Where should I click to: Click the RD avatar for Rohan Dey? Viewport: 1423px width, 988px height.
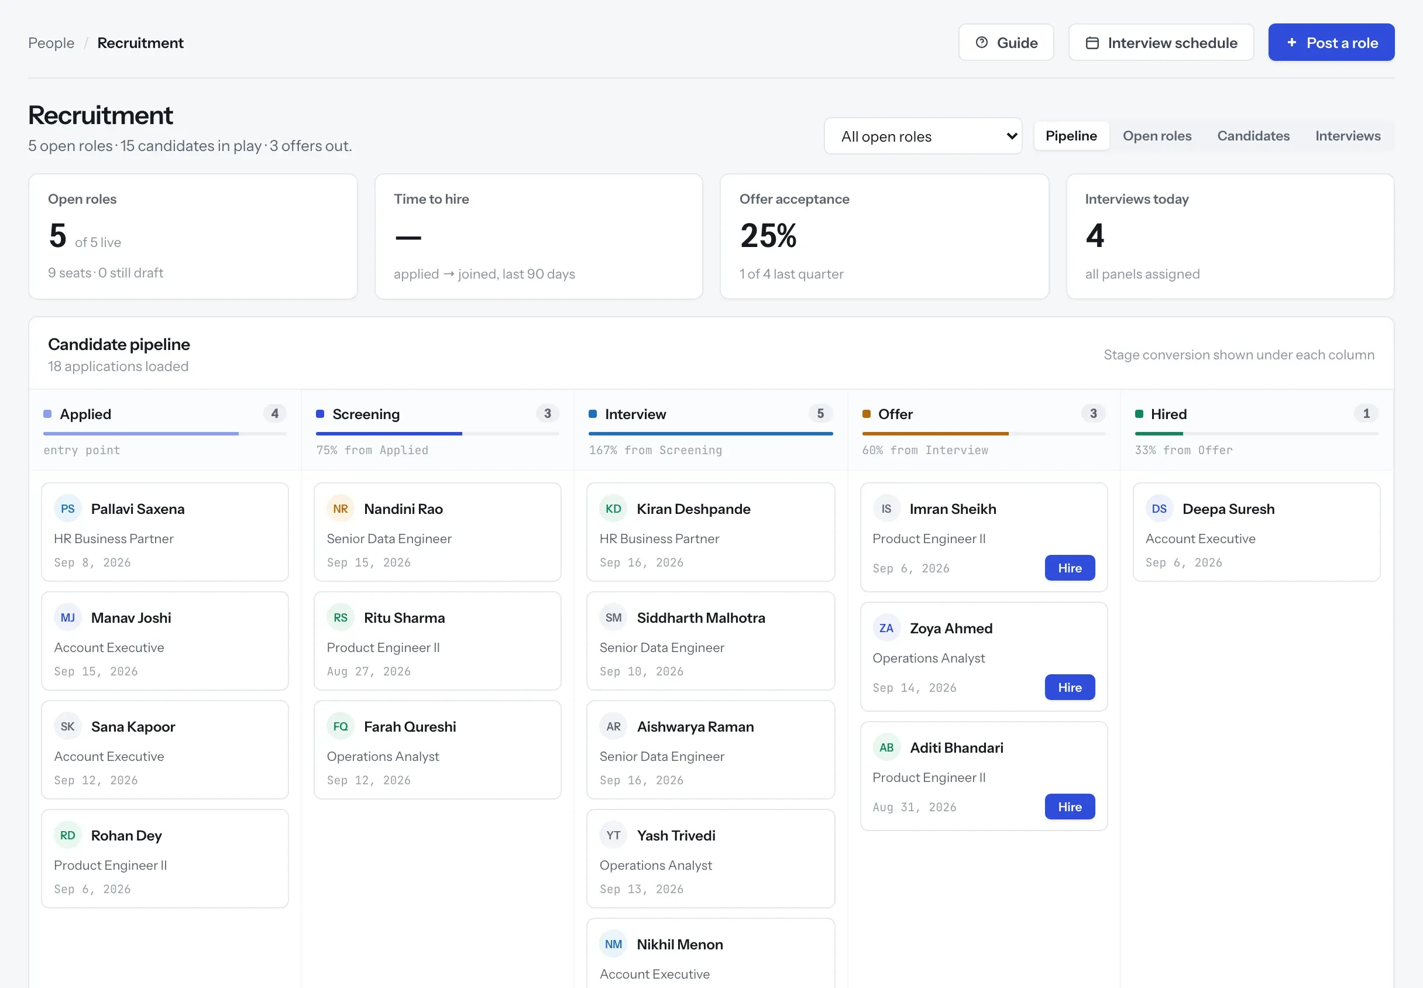67,836
